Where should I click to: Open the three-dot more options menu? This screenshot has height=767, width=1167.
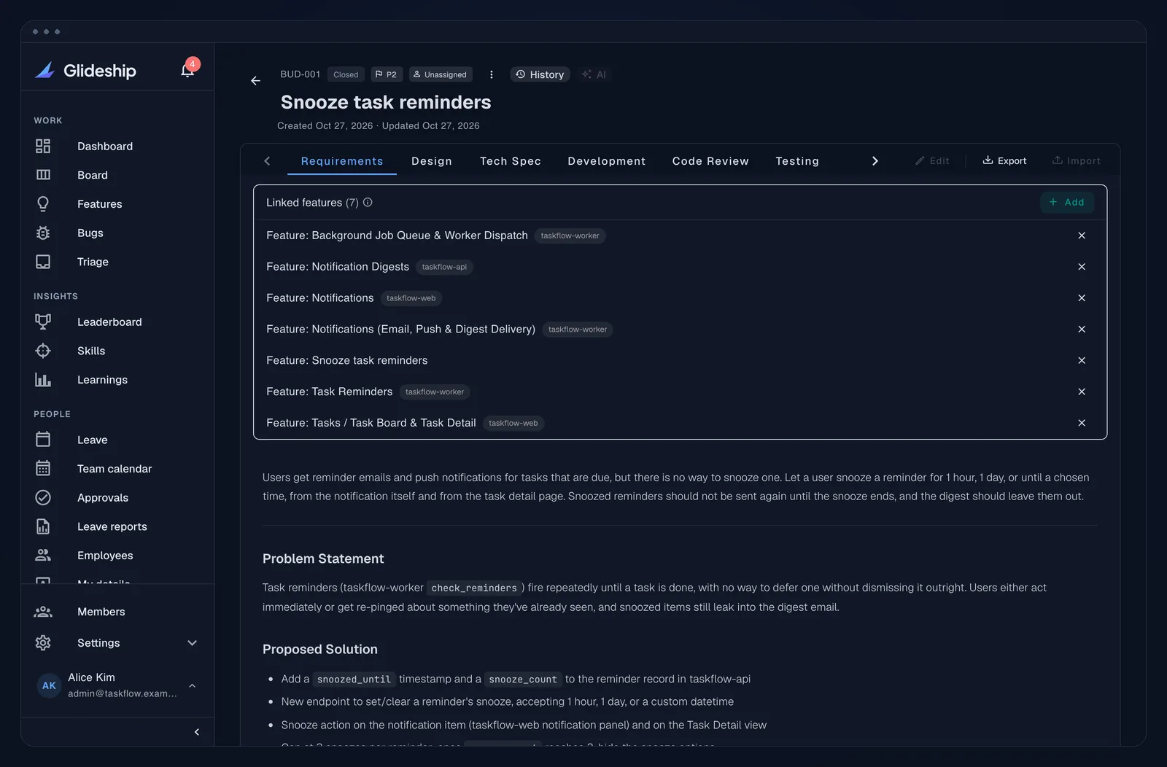[492, 74]
